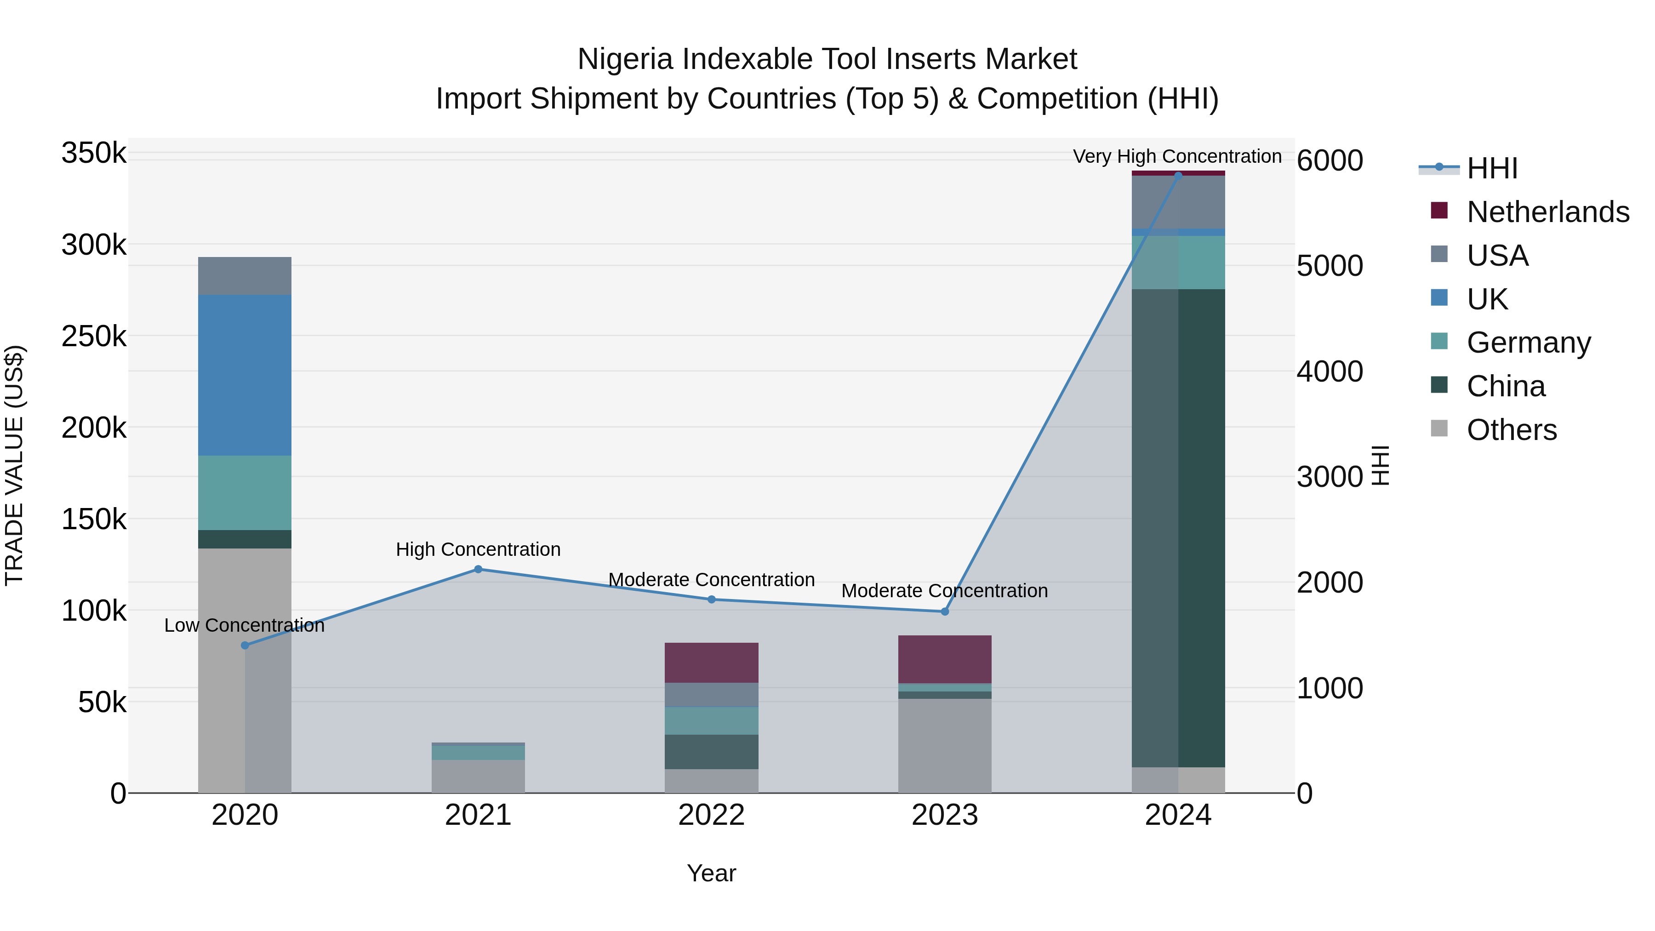Click the HHI data point for 2023

click(x=945, y=611)
